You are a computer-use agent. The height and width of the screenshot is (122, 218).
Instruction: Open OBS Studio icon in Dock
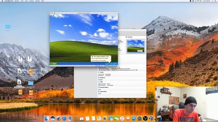145,118
